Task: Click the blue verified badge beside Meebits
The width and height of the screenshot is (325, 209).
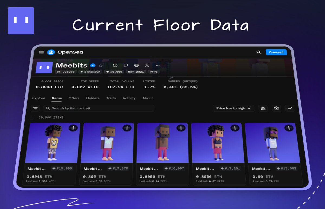Action: 93,66
